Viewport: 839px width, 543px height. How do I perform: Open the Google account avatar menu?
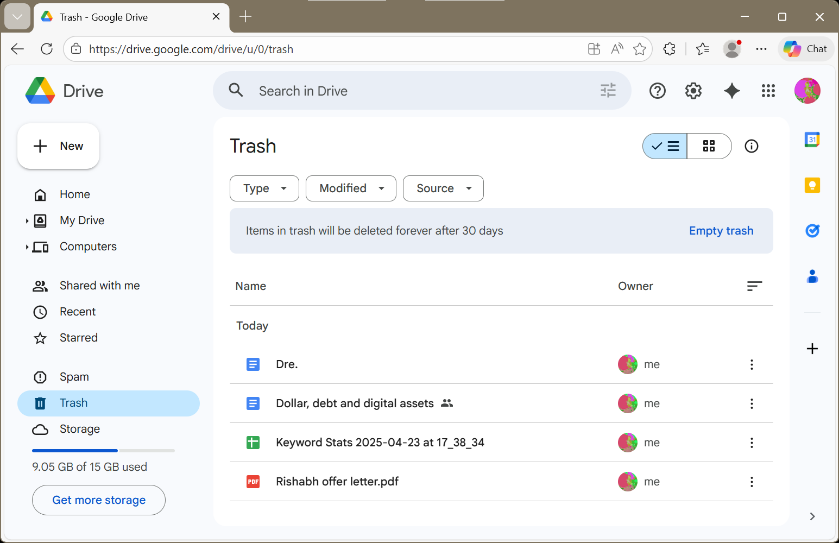tap(808, 91)
